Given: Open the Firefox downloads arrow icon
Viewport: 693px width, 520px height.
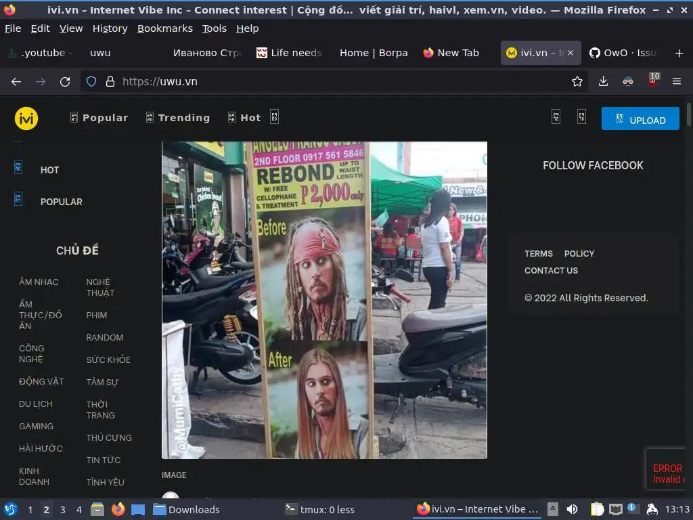Looking at the screenshot, I should pyautogui.click(x=603, y=81).
